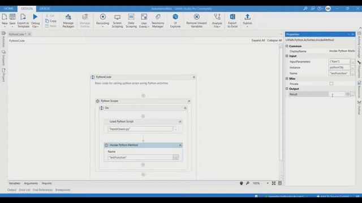Create a New file from ribbon
362x203 pixels.
click(5, 20)
